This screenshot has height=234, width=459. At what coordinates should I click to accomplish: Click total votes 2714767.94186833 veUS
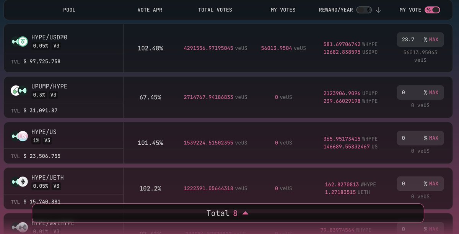pyautogui.click(x=215, y=97)
